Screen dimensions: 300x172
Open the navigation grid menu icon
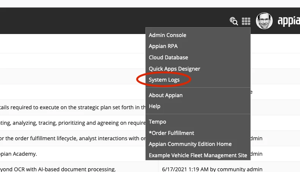tap(246, 21)
